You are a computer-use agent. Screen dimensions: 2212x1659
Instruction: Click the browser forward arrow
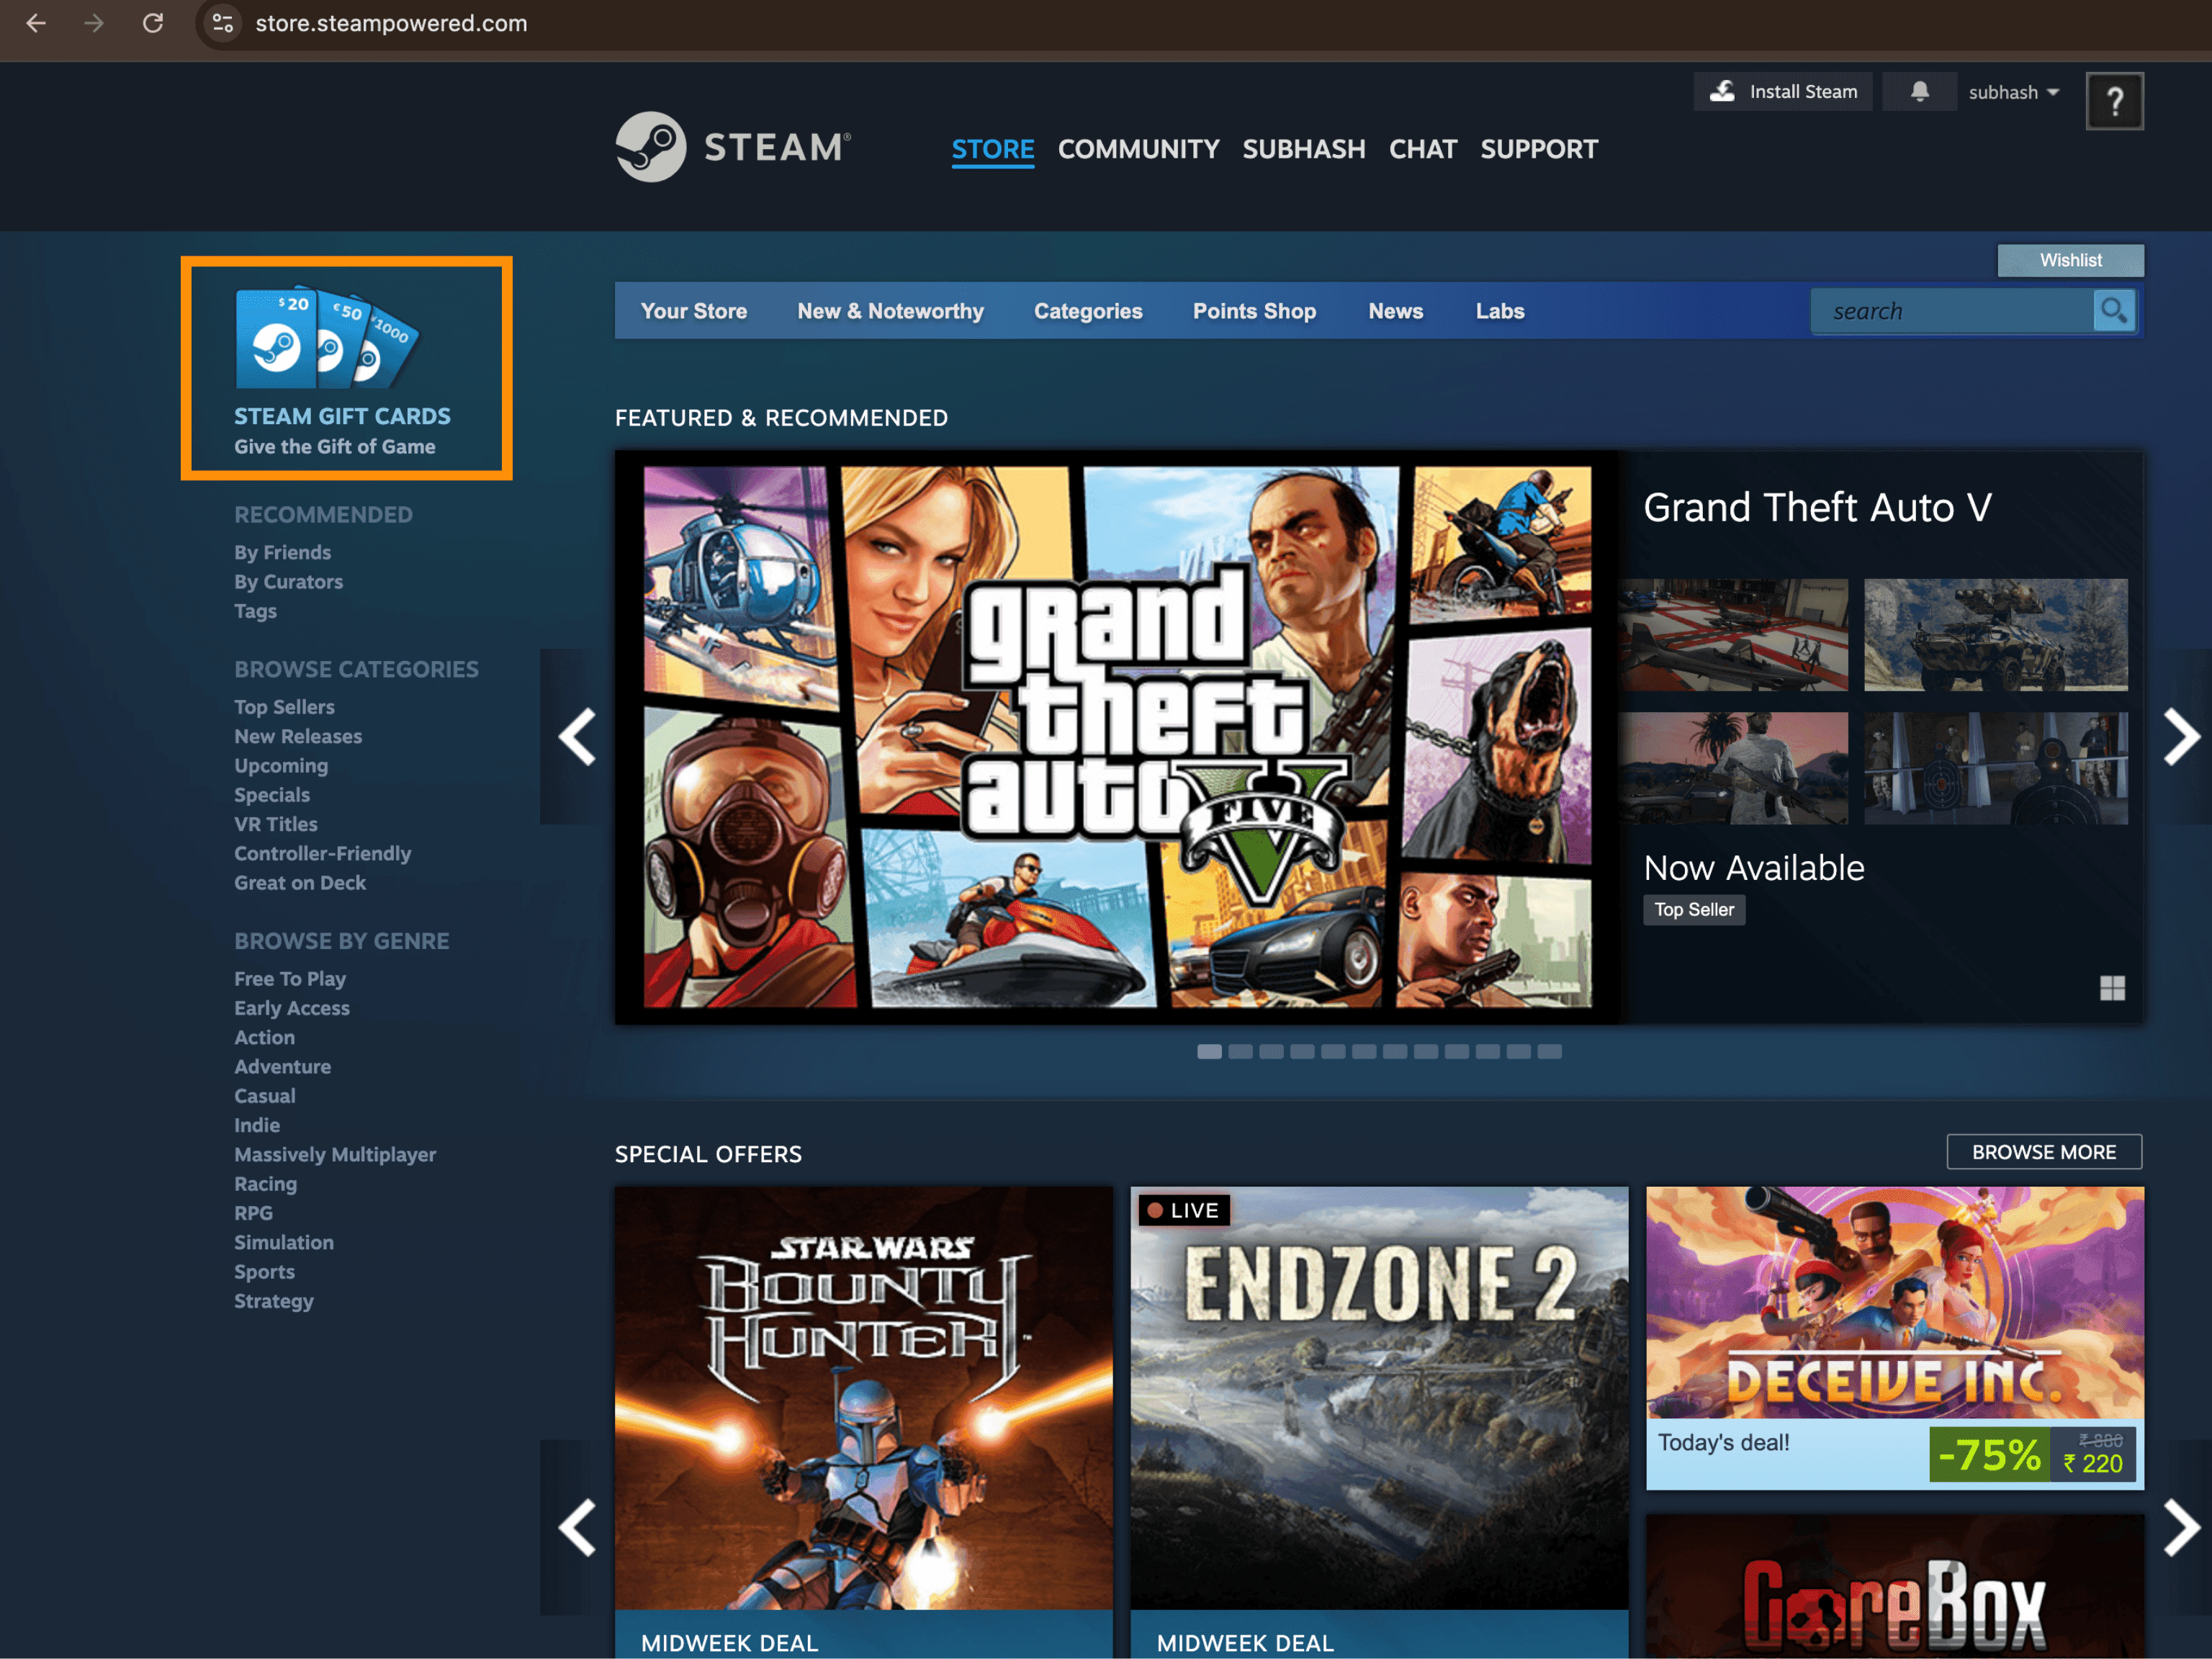click(x=94, y=23)
